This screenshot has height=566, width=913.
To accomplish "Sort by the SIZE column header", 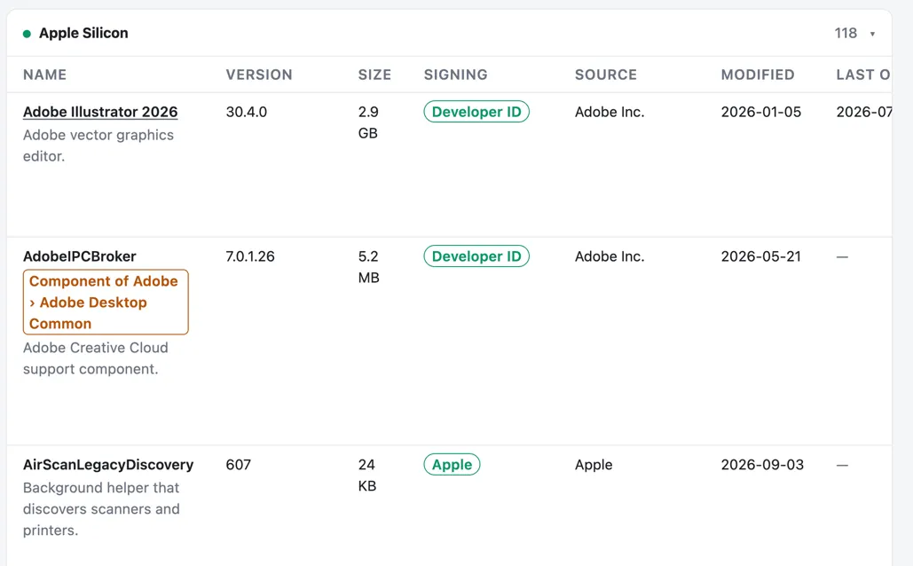I will tap(374, 75).
